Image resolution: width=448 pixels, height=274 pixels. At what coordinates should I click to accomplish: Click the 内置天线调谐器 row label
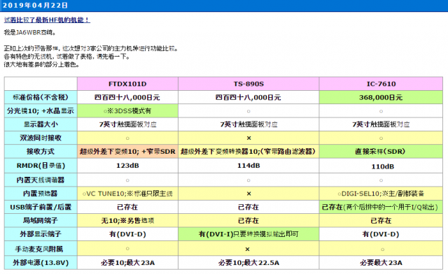click(x=41, y=180)
